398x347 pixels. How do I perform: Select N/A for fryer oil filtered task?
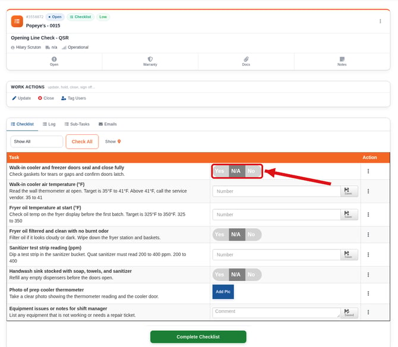(237, 234)
